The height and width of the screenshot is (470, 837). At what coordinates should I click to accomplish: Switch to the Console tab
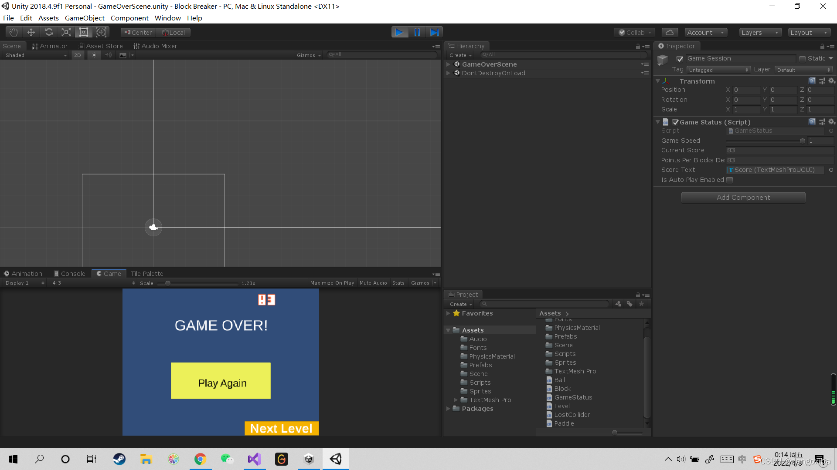[x=69, y=273]
